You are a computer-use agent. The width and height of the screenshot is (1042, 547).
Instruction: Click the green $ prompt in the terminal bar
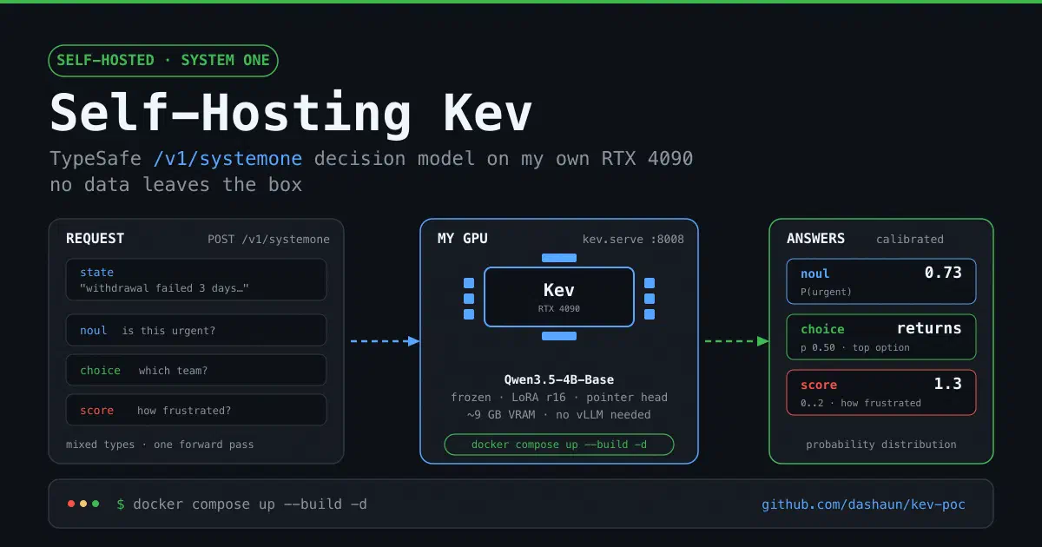tap(121, 504)
